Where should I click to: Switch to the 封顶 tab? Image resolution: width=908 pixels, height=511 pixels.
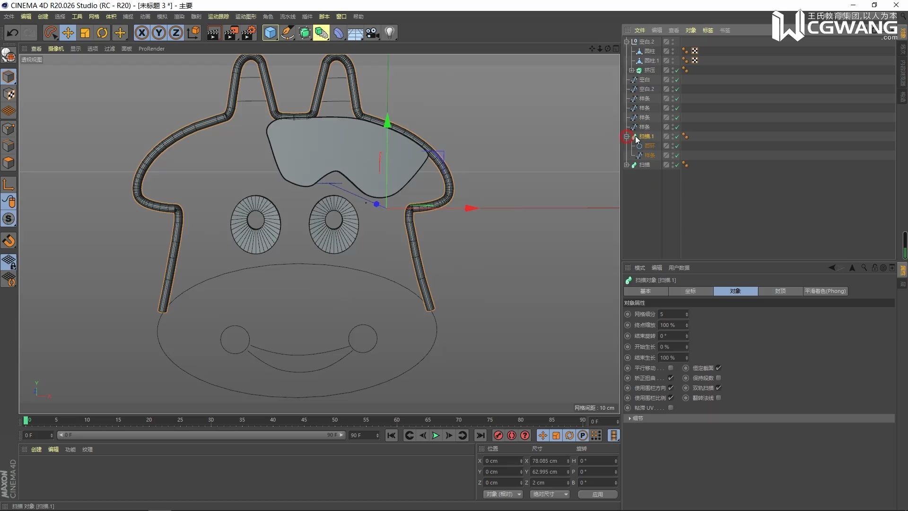[x=780, y=291]
